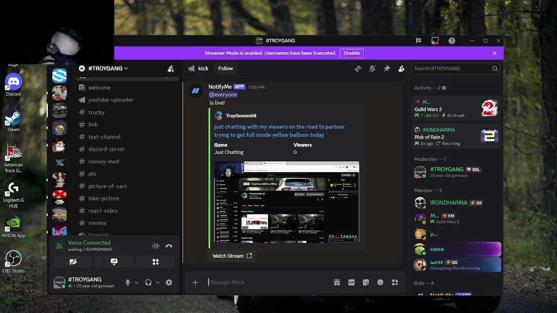Open the welcome channel
Image resolution: width=557 pixels, height=313 pixels.
[x=127, y=87]
